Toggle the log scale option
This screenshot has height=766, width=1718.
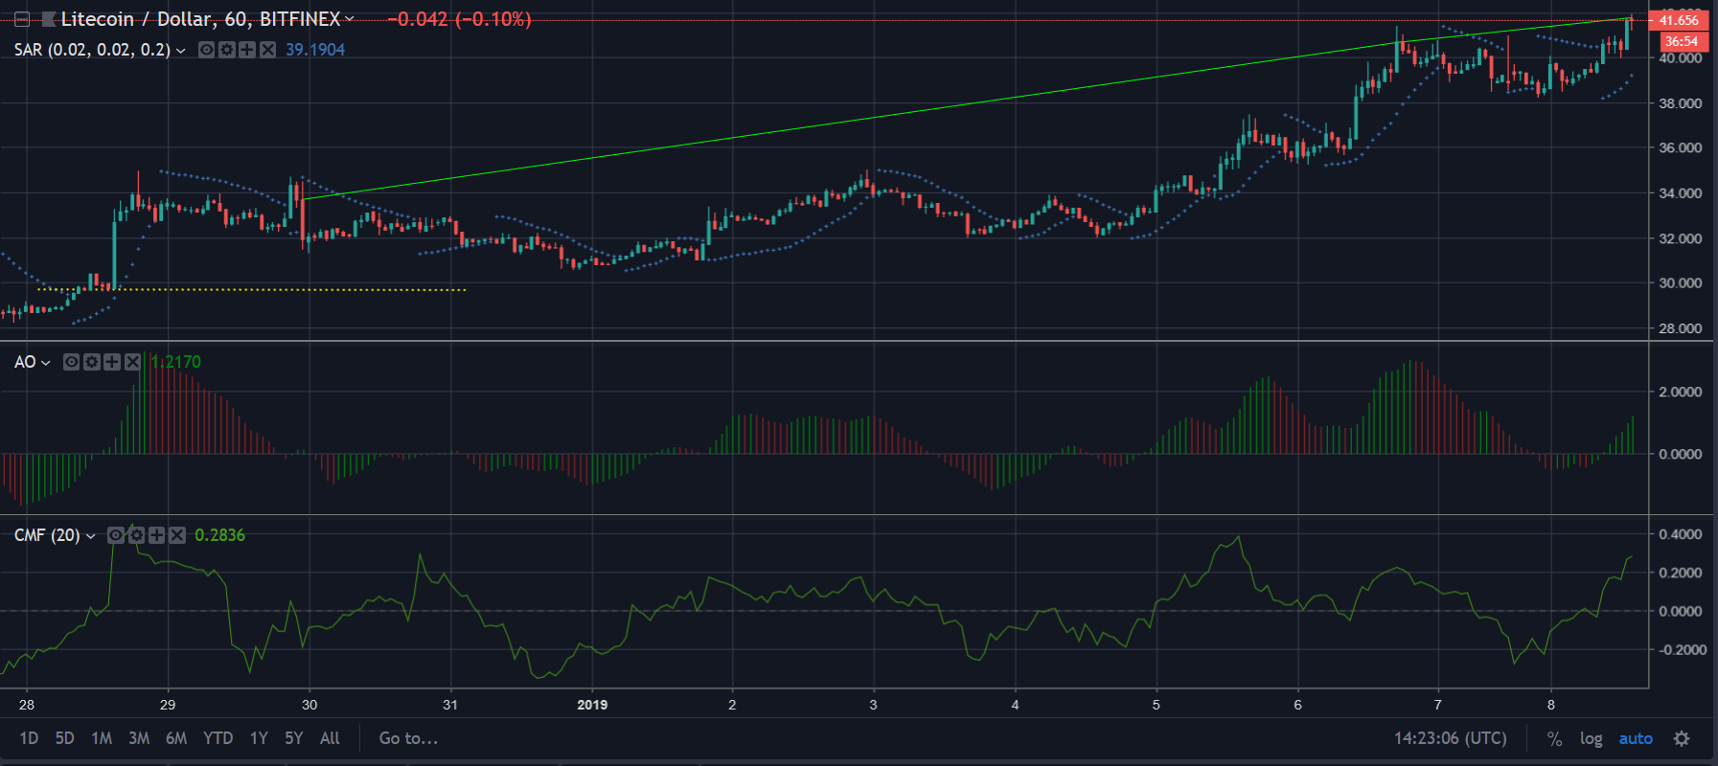(x=1591, y=738)
